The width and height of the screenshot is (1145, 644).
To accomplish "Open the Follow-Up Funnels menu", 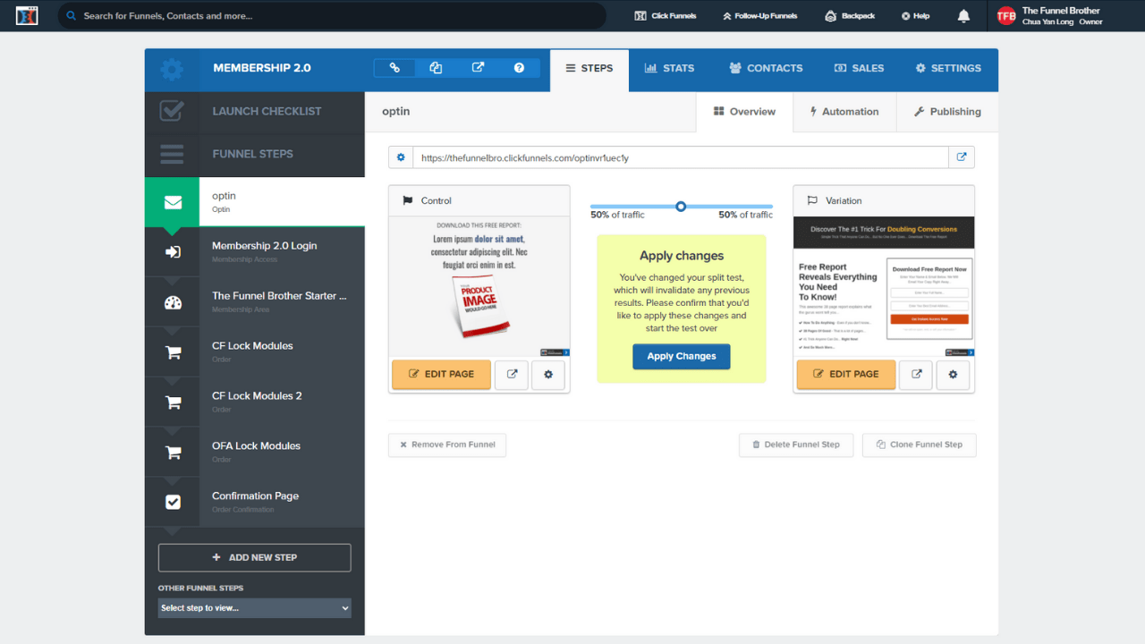I will pyautogui.click(x=759, y=16).
